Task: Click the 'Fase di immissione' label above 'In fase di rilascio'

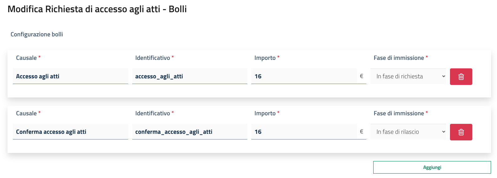Action: pos(399,113)
